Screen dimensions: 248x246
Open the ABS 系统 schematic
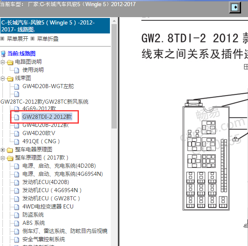(34, 223)
